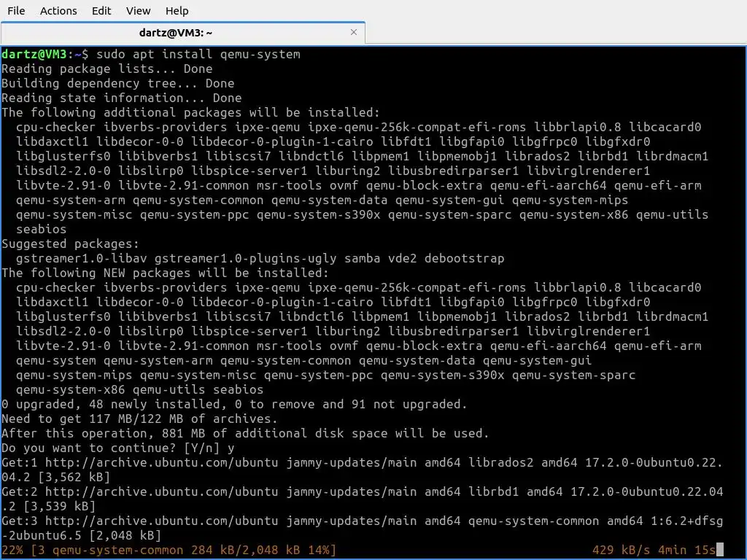Click '-2ubuntu6.5 [2,048 kB]' text

(x=81, y=536)
